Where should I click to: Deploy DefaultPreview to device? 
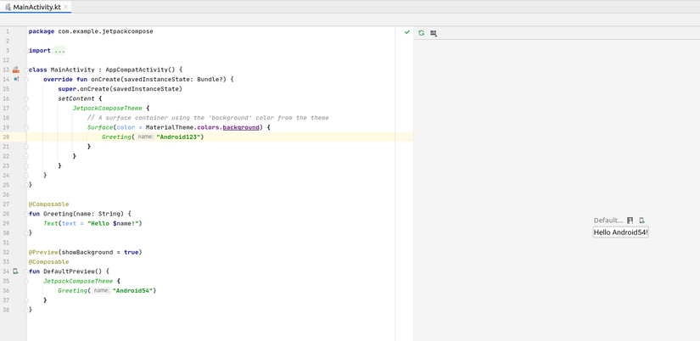(x=641, y=221)
